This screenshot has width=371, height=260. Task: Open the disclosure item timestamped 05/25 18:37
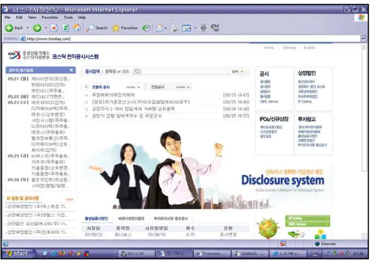127,116
